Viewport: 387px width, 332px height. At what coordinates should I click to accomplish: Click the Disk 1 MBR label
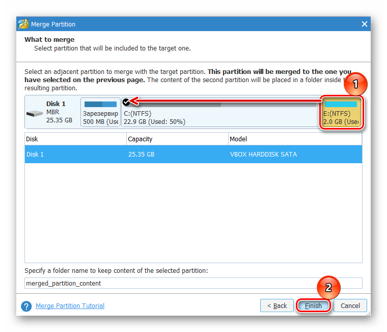tap(59, 112)
